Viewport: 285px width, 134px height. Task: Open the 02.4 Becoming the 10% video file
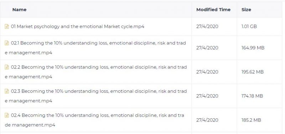(x=94, y=120)
